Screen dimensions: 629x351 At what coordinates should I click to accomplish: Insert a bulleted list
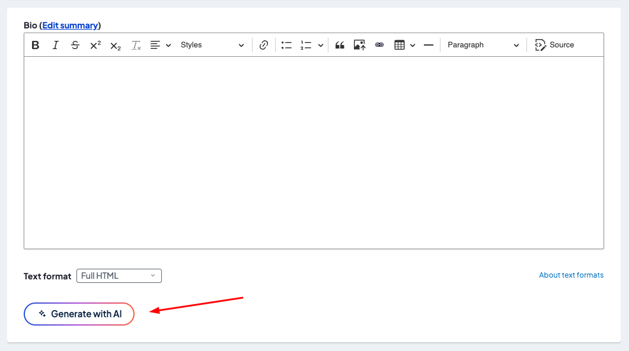click(286, 45)
